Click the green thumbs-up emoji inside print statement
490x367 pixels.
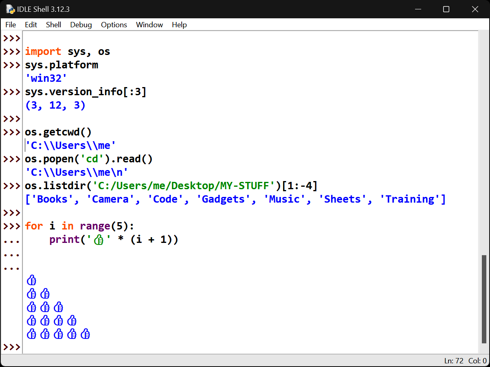[98, 240]
